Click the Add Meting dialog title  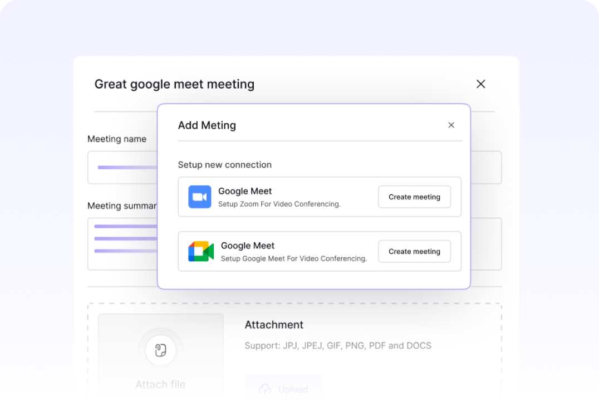[207, 125]
